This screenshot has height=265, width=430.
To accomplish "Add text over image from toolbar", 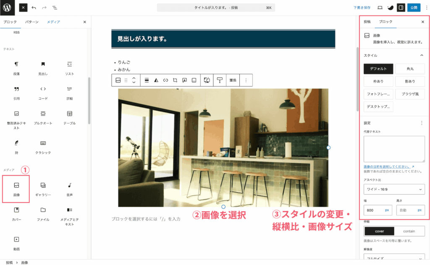I will (x=185, y=80).
